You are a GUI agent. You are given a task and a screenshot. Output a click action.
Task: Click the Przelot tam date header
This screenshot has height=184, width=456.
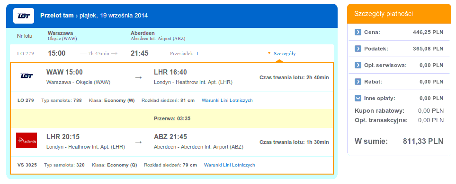(x=94, y=16)
